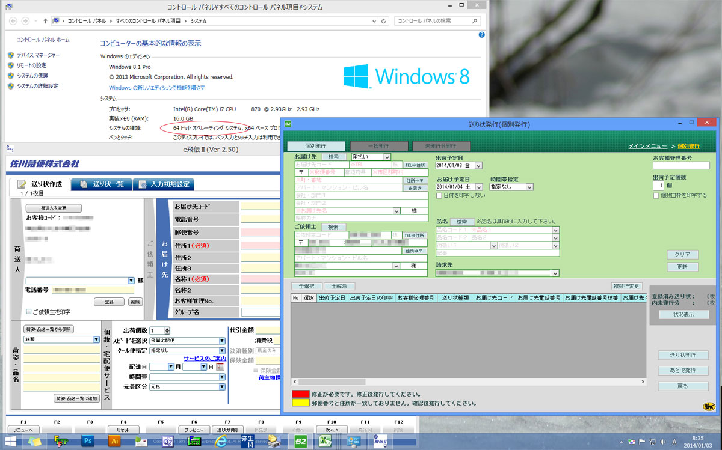This screenshot has width=722, height=450.
Task: Launch Illustrator from the taskbar
Action: pyautogui.click(x=114, y=441)
